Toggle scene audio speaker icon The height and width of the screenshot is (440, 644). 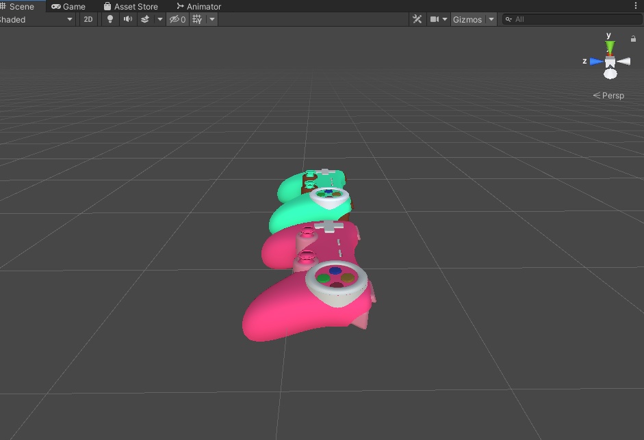(127, 19)
